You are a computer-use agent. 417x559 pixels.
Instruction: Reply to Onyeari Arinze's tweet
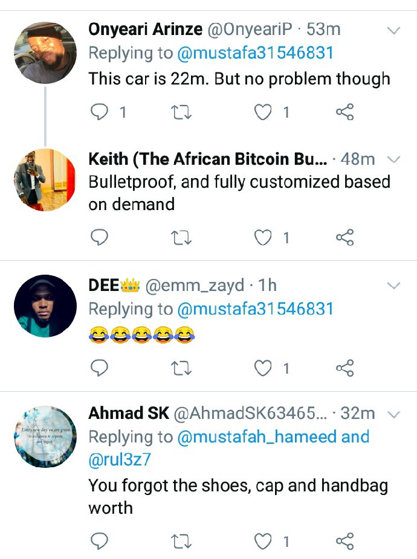99,112
